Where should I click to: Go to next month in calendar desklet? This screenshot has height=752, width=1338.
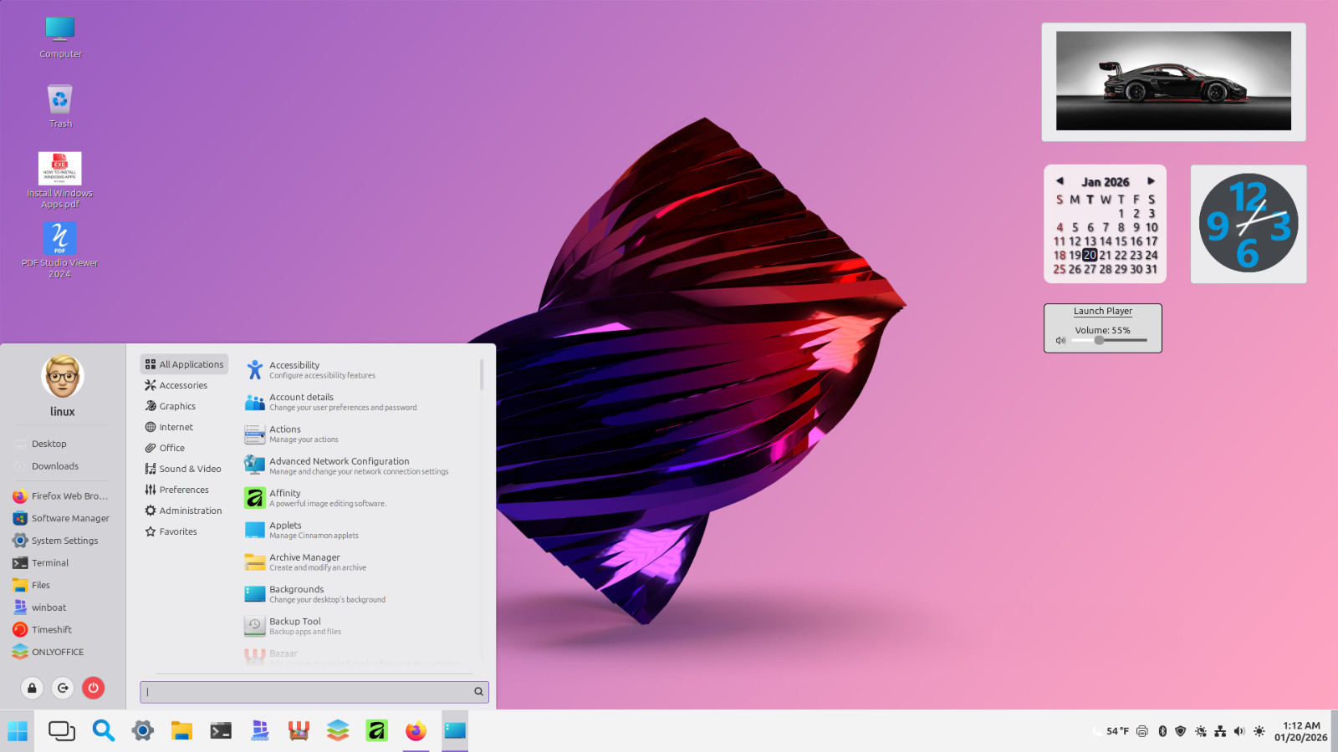[x=1151, y=180]
